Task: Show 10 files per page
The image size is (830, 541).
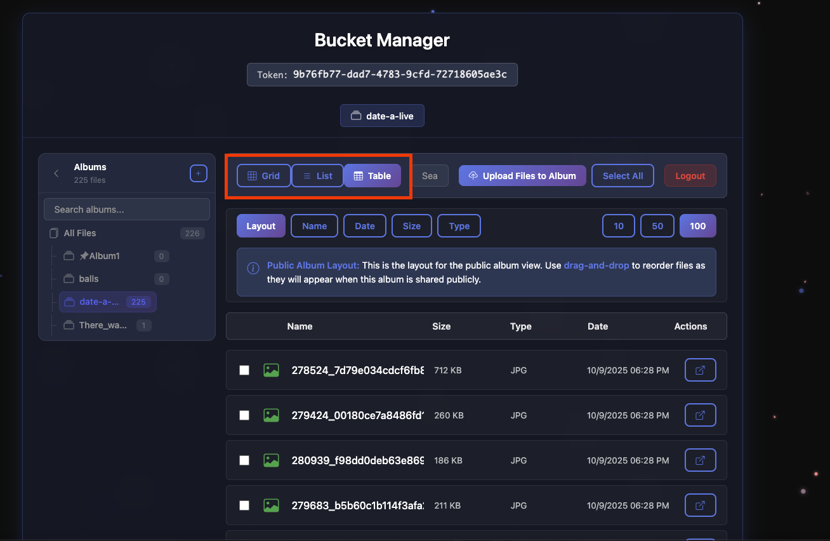Action: click(x=619, y=226)
